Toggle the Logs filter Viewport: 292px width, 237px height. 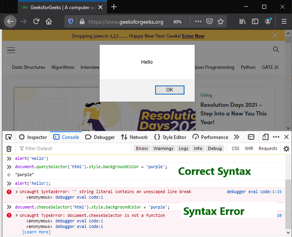[184, 148]
